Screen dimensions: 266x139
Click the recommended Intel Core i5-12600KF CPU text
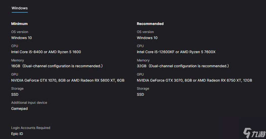(x=176, y=52)
